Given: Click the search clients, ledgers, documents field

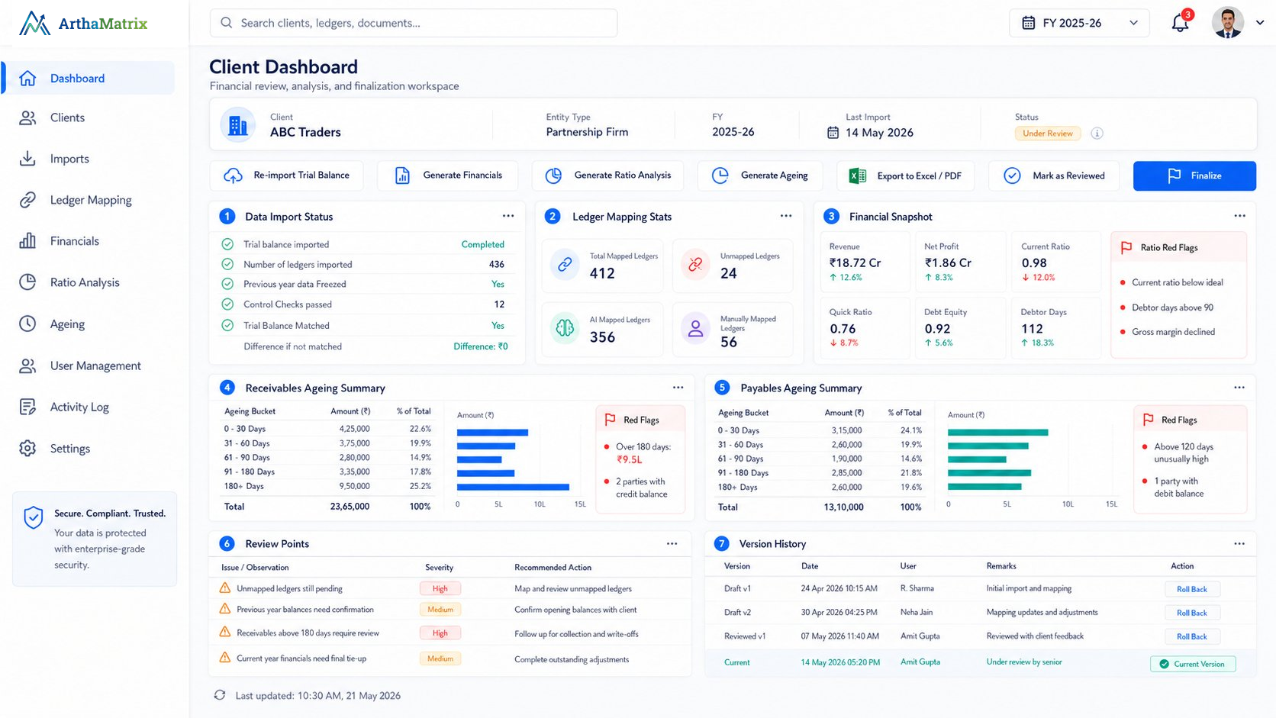Looking at the screenshot, I should 414,23.
